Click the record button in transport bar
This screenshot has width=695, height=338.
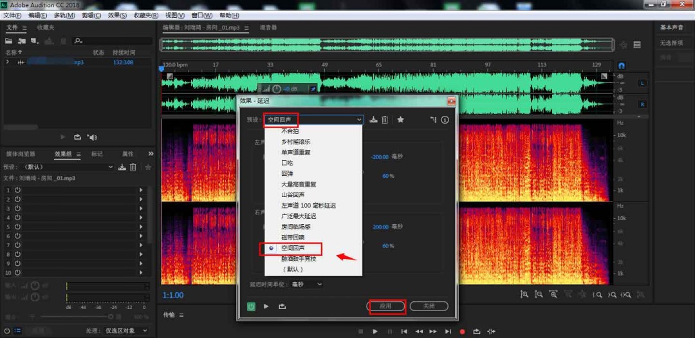click(x=462, y=332)
